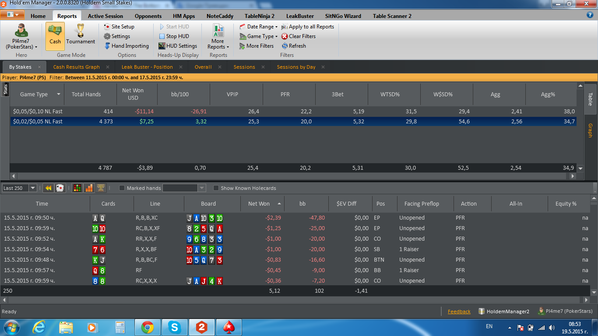Select the hand at 15.5.2015 09:50

coord(295,218)
